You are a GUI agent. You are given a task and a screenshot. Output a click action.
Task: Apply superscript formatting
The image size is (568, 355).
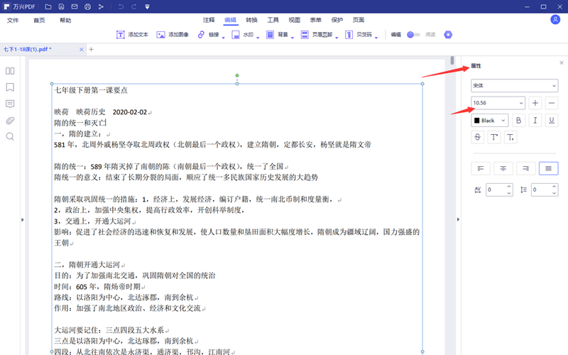click(x=494, y=137)
